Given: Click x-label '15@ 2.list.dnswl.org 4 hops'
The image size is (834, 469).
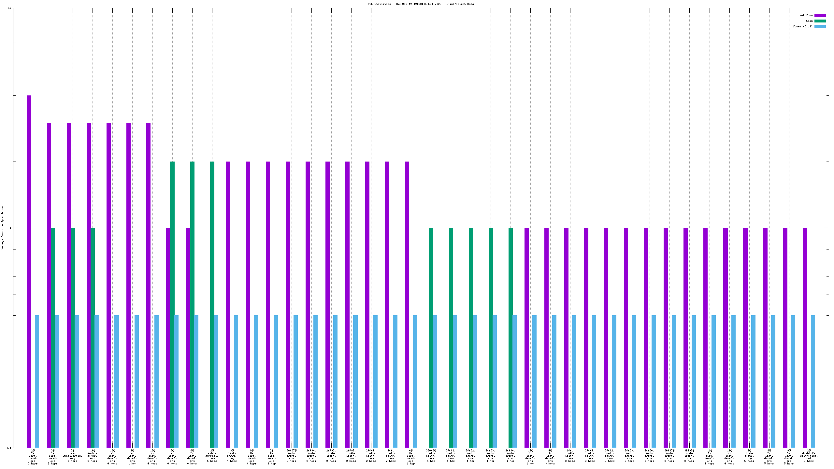Looking at the screenshot, I should pos(152,457).
